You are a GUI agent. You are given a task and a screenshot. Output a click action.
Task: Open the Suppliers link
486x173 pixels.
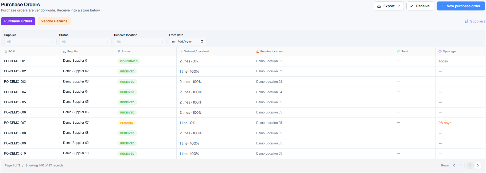475,21
